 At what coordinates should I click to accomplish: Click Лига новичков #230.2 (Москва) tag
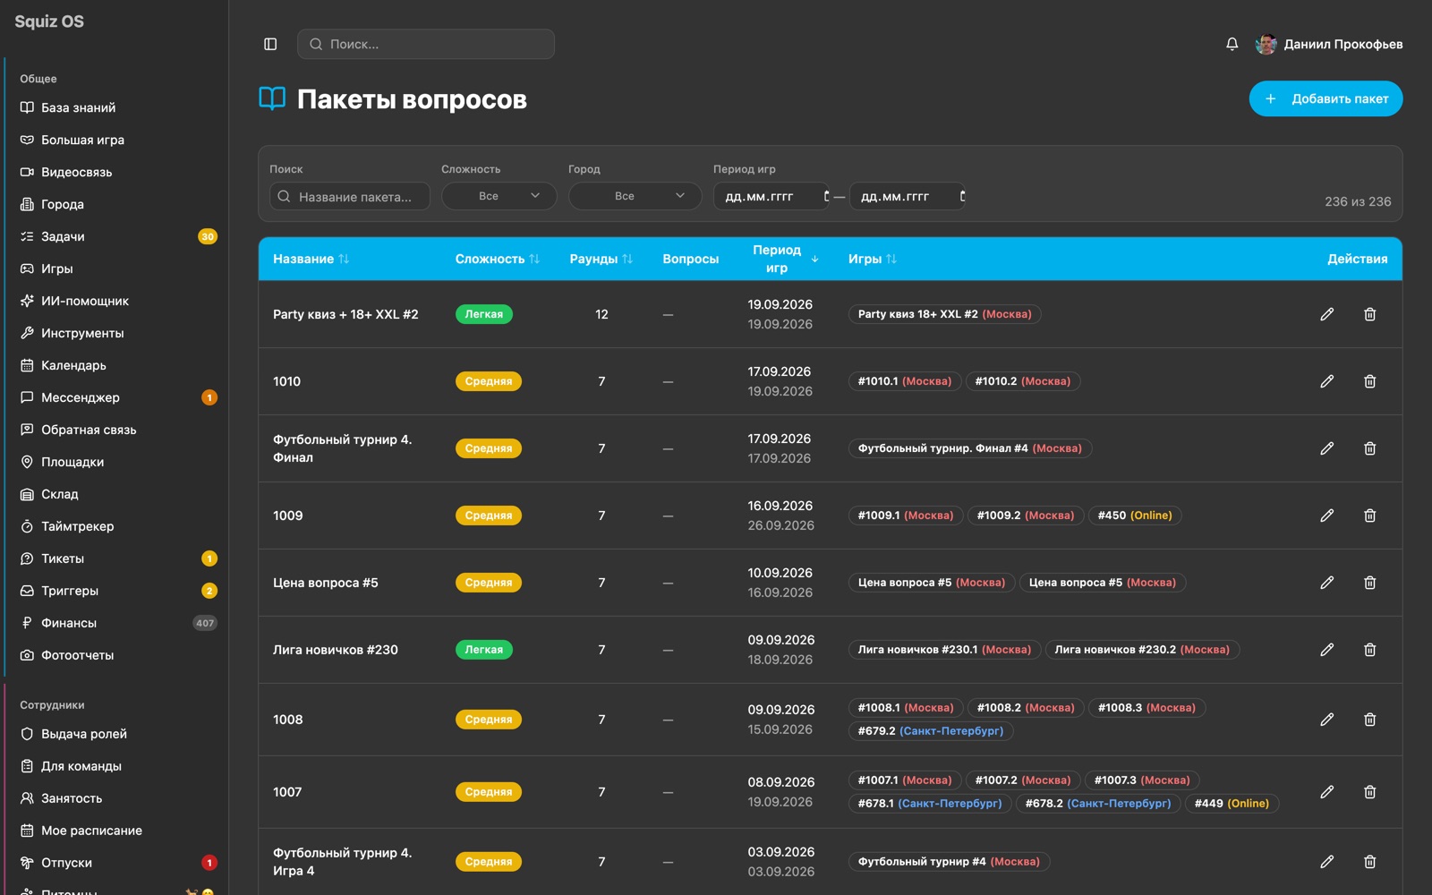click(1142, 650)
